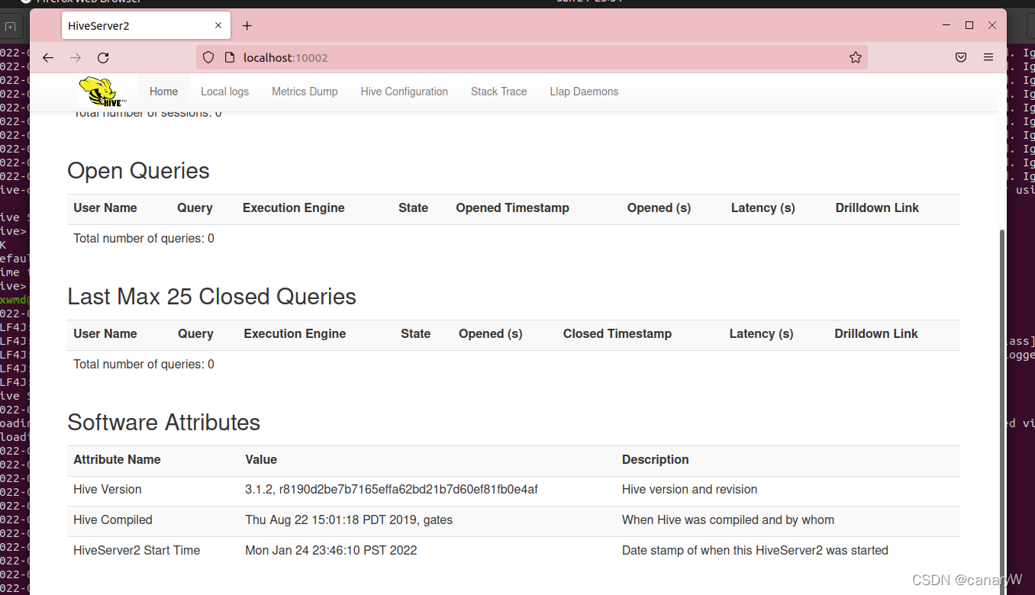Click Attribute Name column header

[117, 460]
